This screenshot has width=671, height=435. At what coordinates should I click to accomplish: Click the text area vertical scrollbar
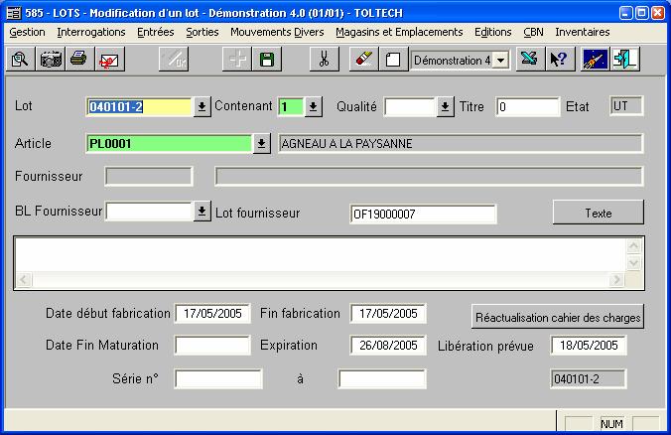(x=635, y=261)
